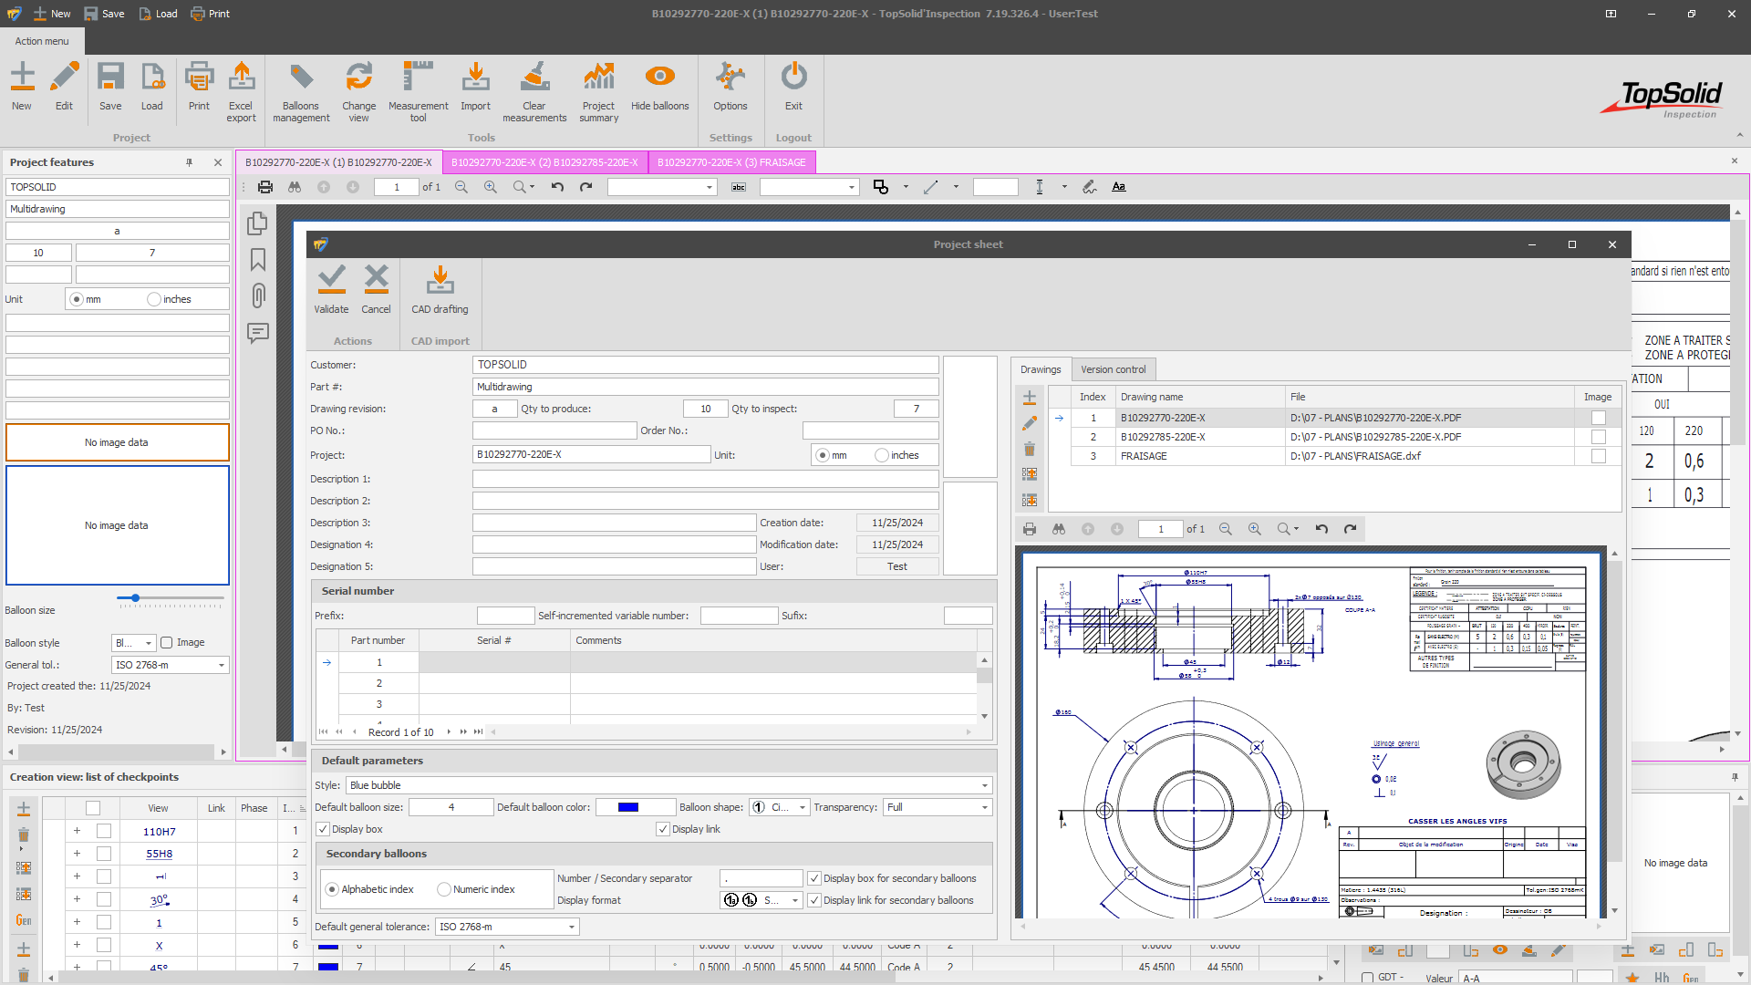Open the attachments paperclip icon
The height and width of the screenshot is (985, 1751).
[258, 295]
